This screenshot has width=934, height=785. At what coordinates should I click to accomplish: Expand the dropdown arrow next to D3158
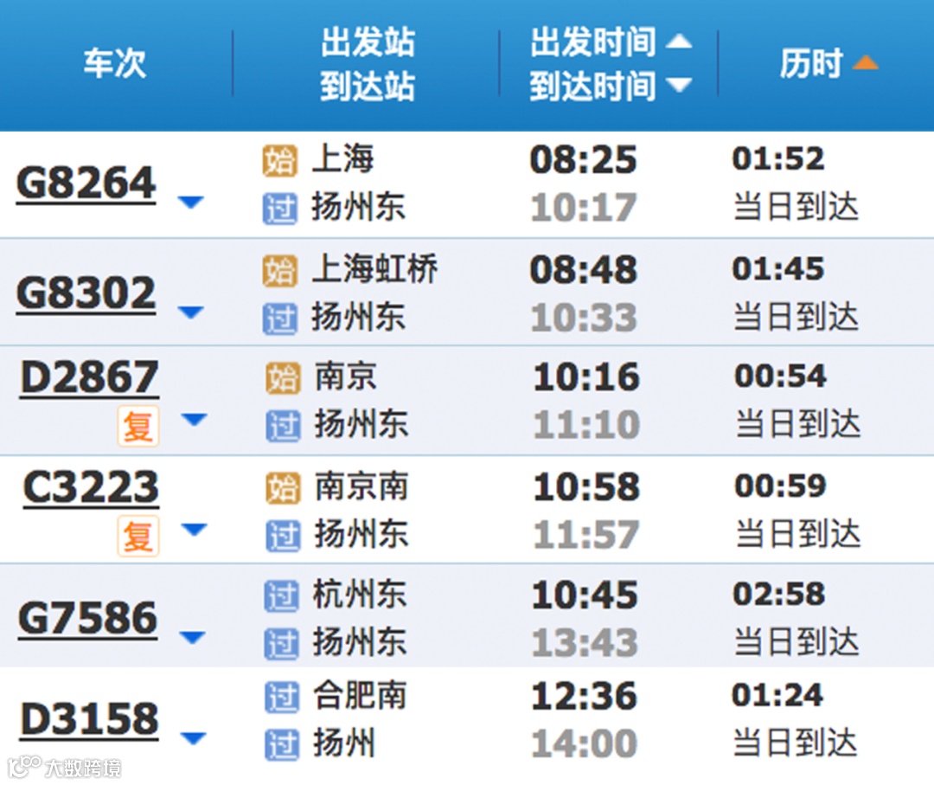(192, 739)
